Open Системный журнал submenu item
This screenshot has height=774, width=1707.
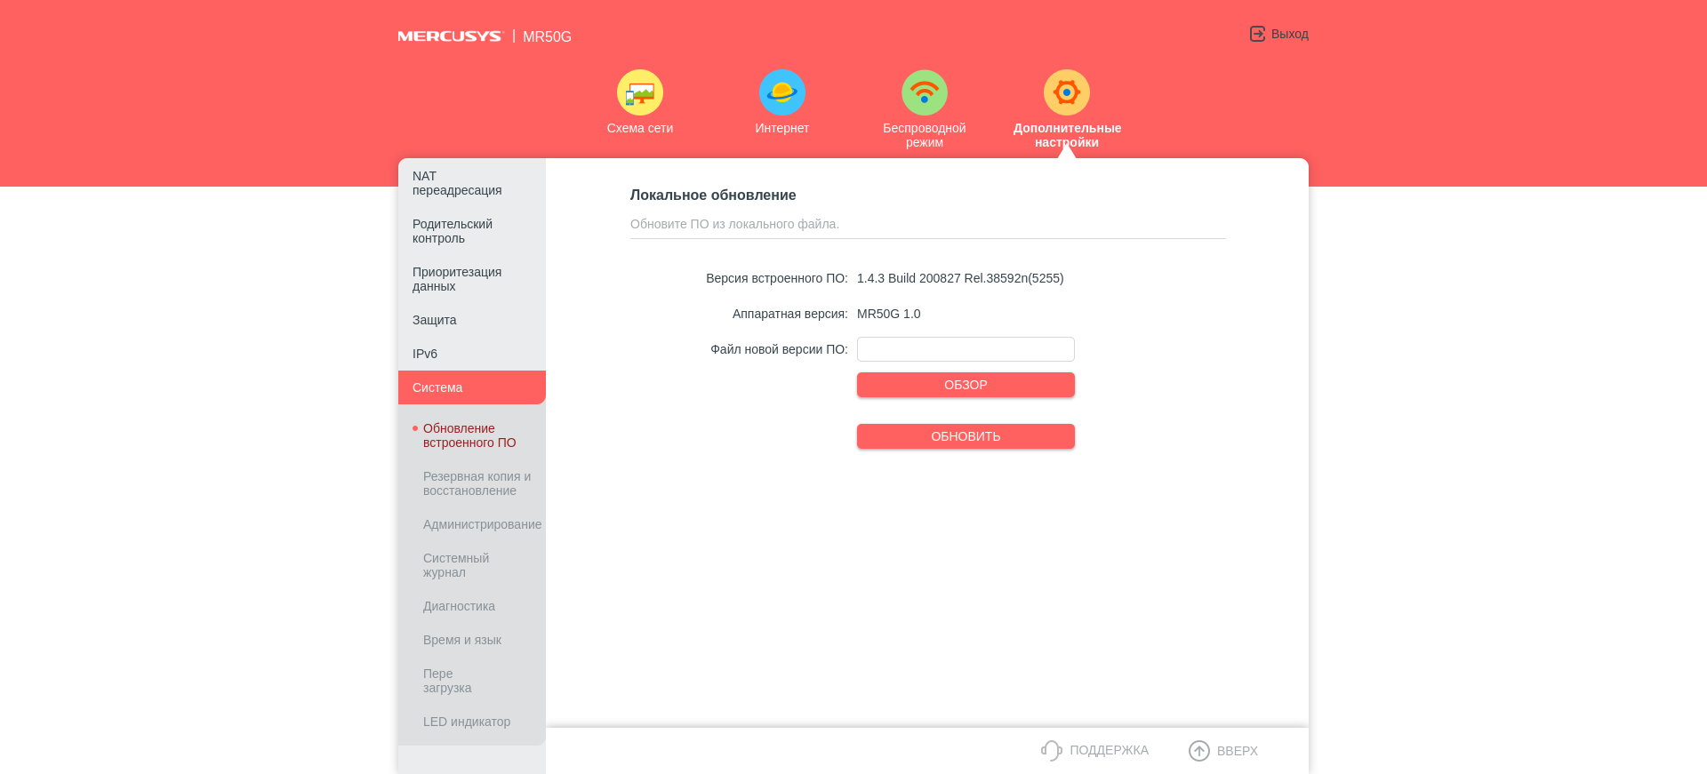tap(456, 565)
